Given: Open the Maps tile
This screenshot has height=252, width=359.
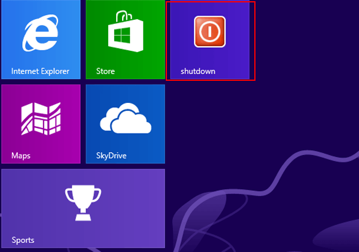Looking at the screenshot, I should [41, 124].
